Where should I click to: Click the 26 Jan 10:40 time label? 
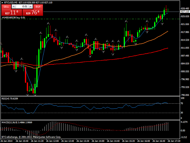click(22, 141)
